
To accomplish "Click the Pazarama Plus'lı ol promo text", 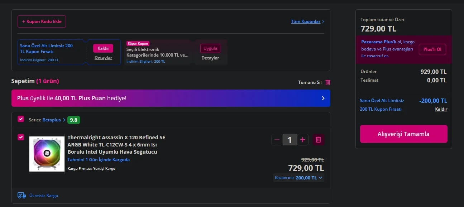I will [388, 49].
